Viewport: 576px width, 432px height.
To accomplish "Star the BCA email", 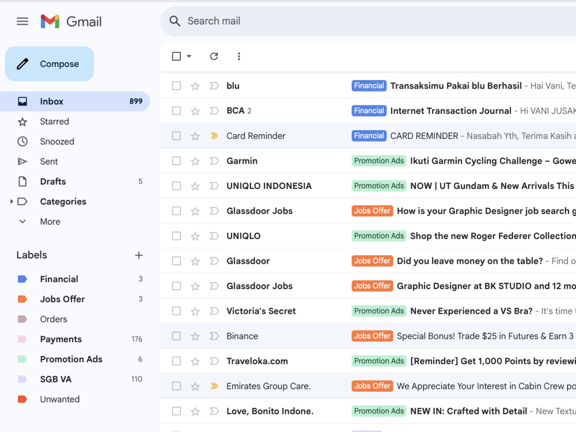I will coord(195,111).
